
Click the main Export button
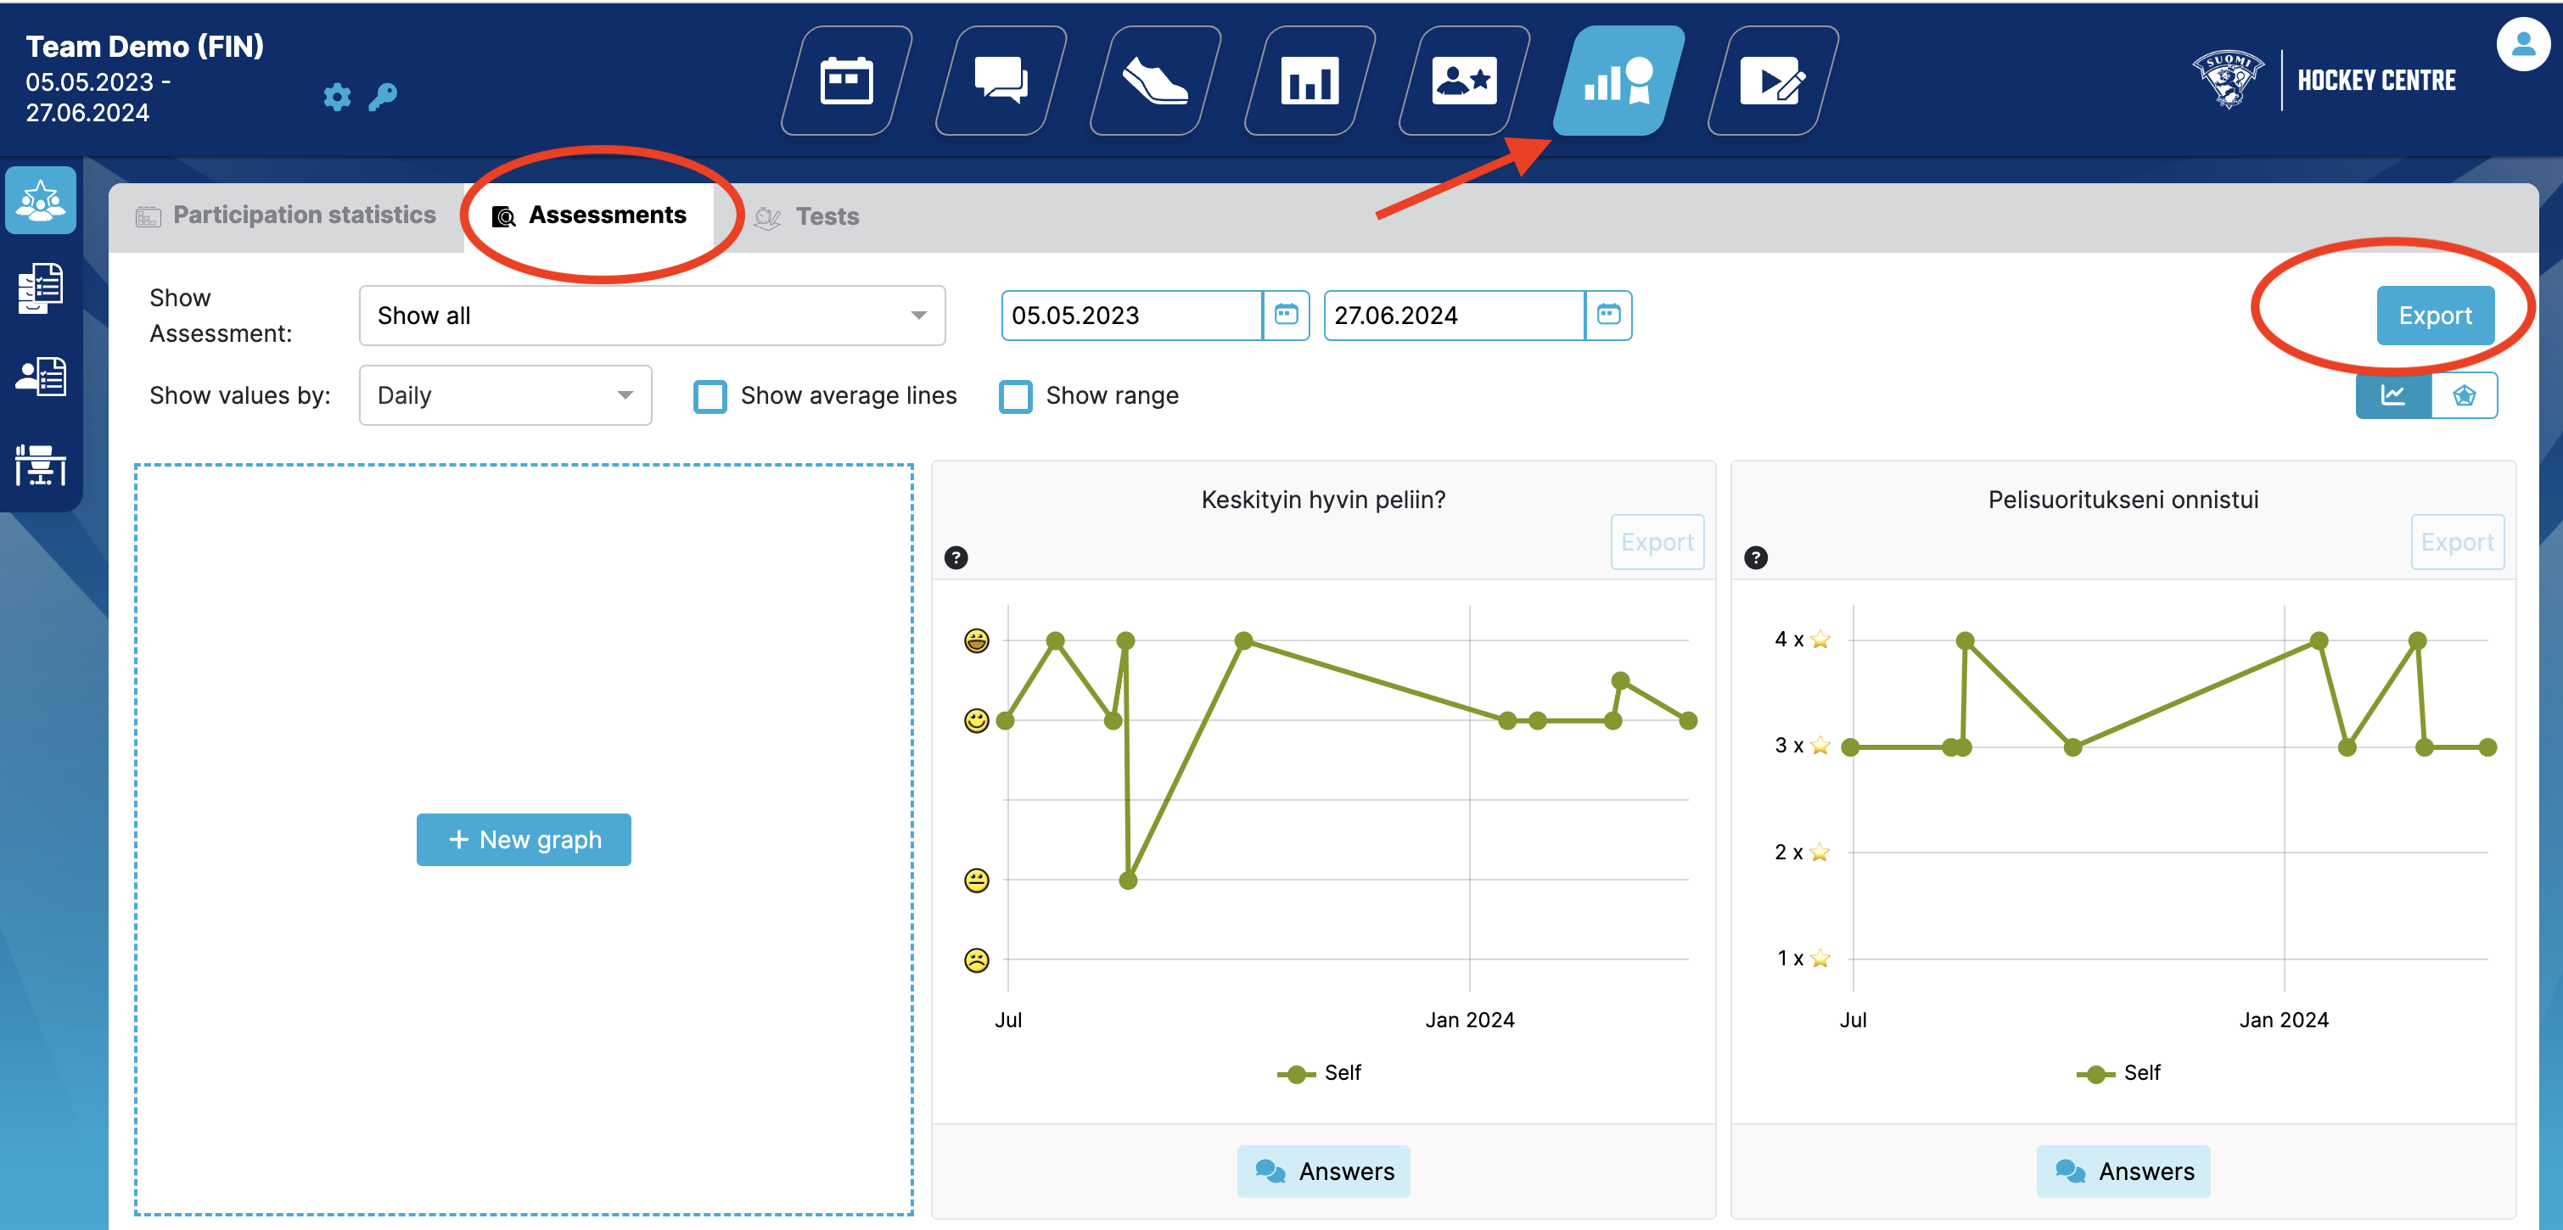click(x=2435, y=316)
